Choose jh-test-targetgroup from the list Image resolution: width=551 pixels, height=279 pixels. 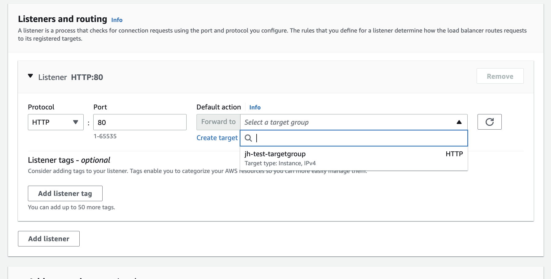354,158
